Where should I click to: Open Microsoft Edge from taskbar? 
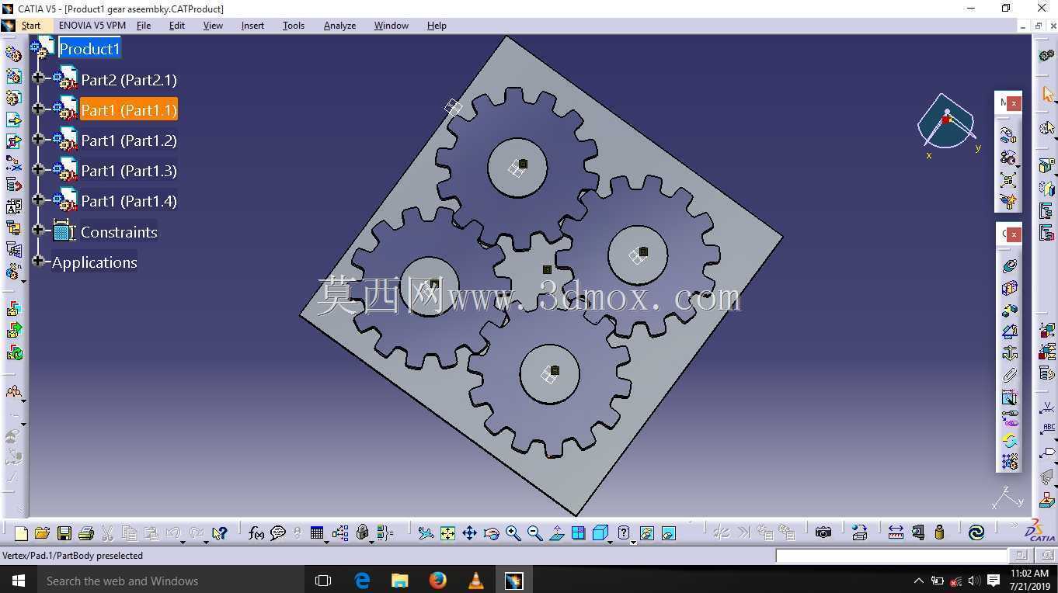(362, 580)
